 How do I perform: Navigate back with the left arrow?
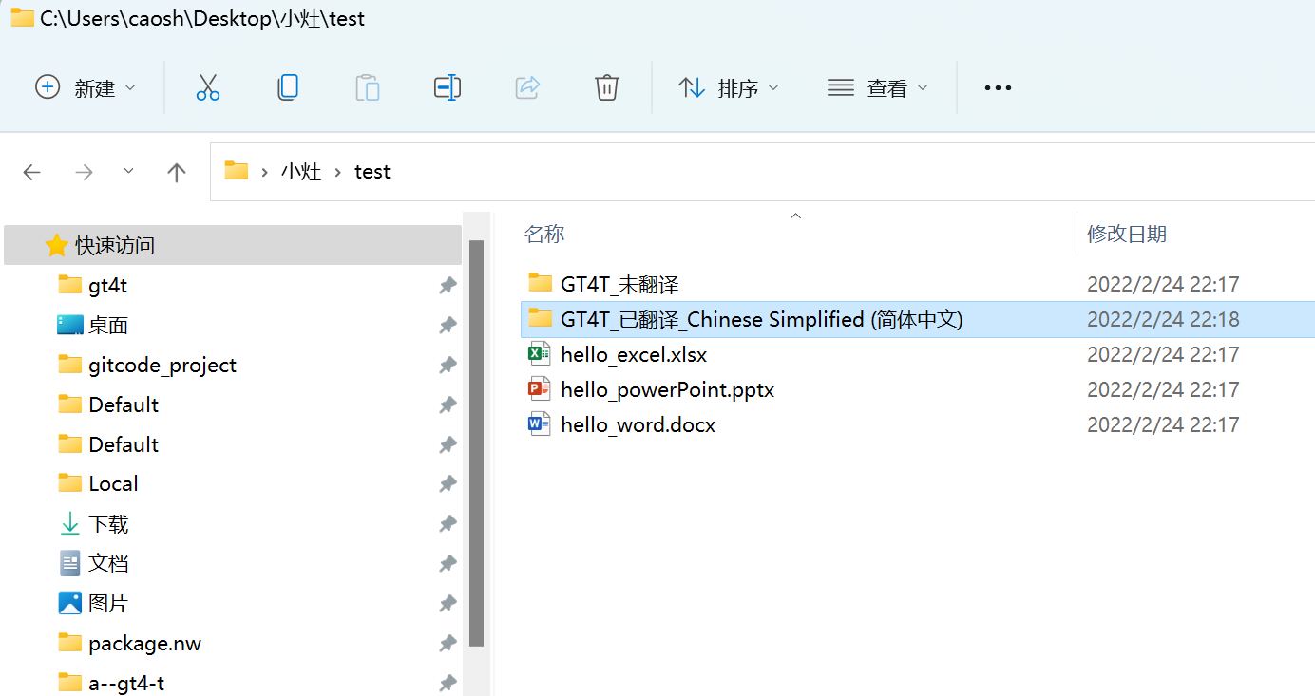coord(31,172)
